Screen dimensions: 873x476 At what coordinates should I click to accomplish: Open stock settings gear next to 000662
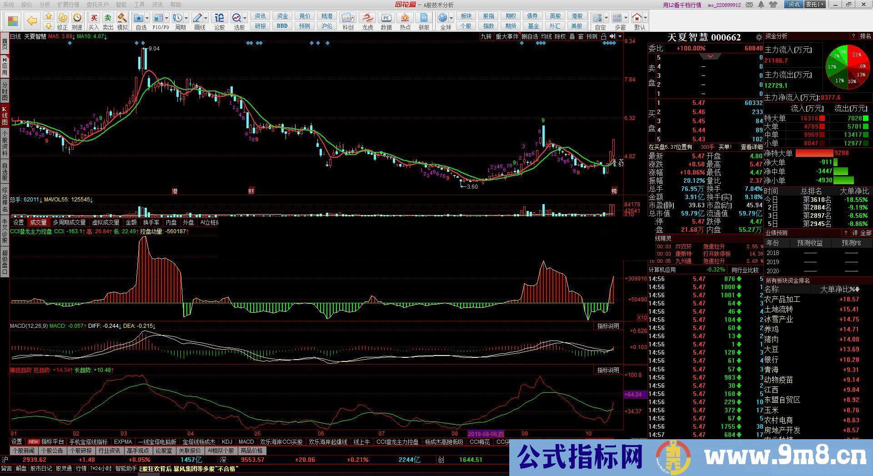[758, 37]
